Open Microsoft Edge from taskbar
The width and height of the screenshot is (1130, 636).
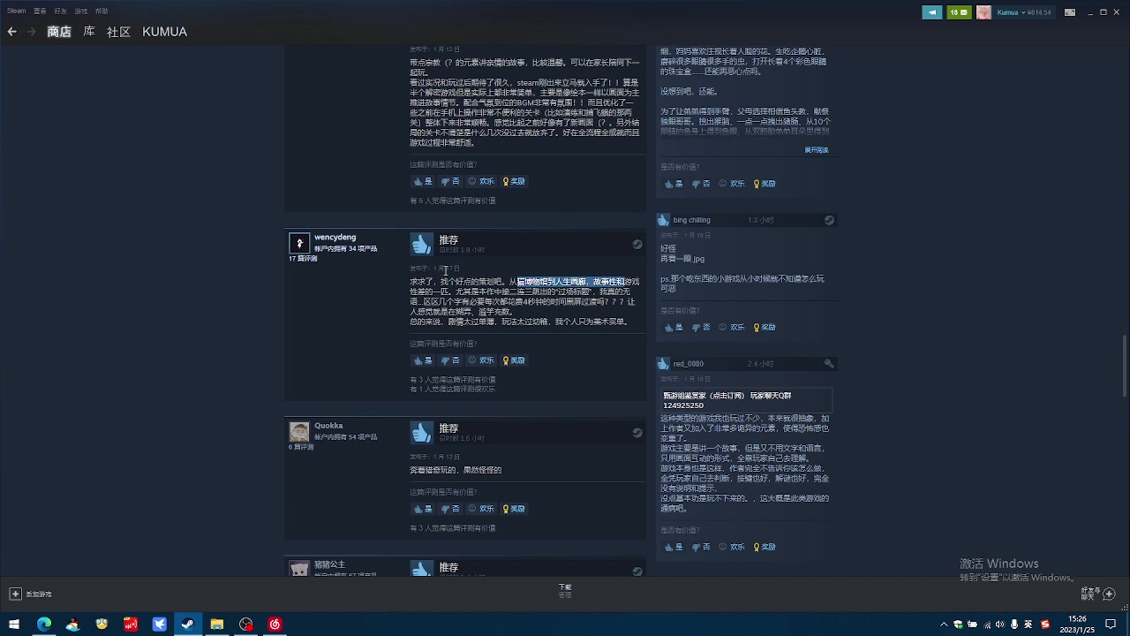pos(44,625)
